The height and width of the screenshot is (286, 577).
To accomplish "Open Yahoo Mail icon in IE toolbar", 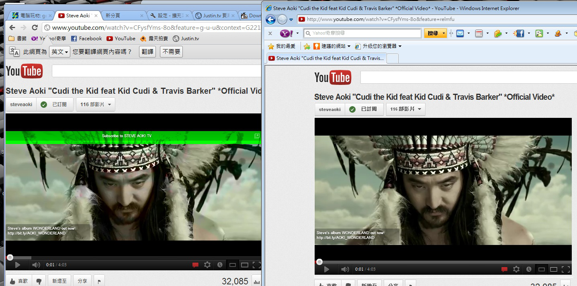I will [x=460, y=33].
